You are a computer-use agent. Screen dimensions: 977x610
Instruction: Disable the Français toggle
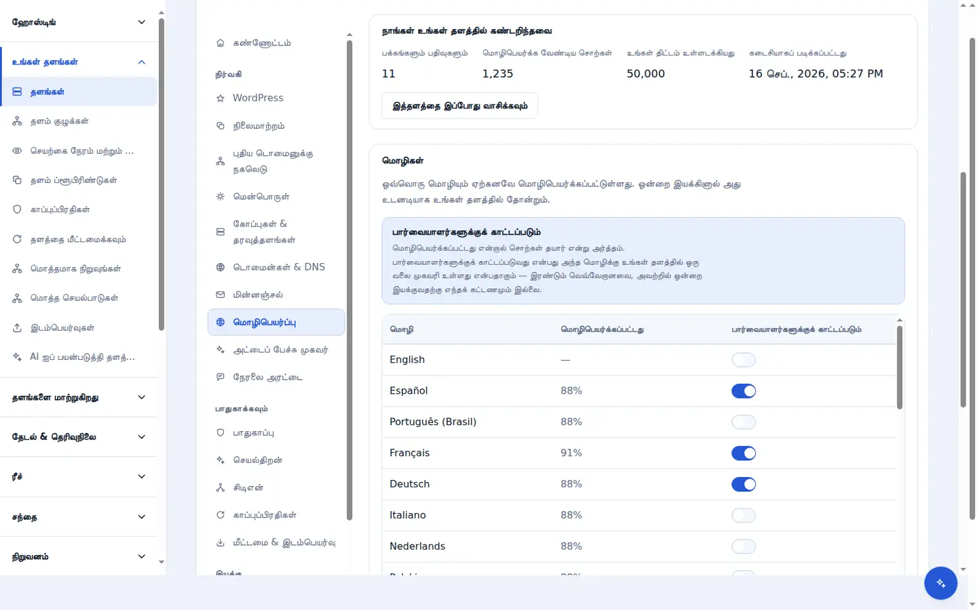click(x=744, y=453)
